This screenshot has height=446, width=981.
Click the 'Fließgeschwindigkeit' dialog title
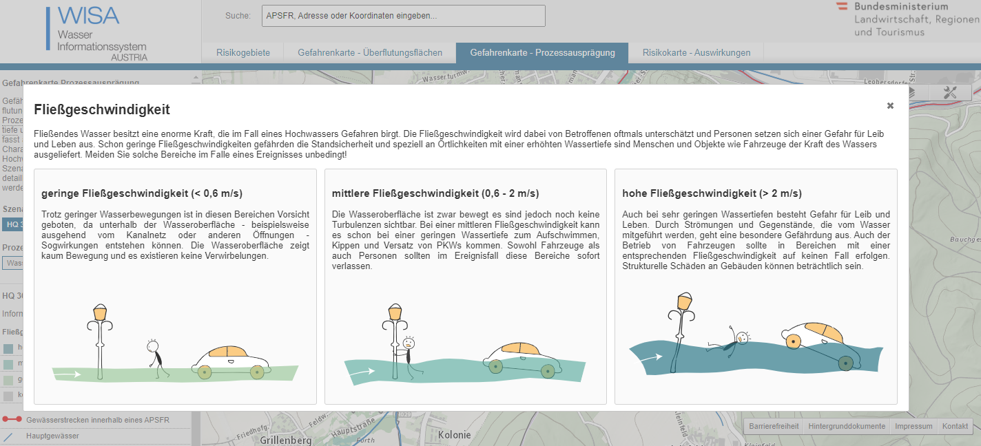(x=102, y=109)
